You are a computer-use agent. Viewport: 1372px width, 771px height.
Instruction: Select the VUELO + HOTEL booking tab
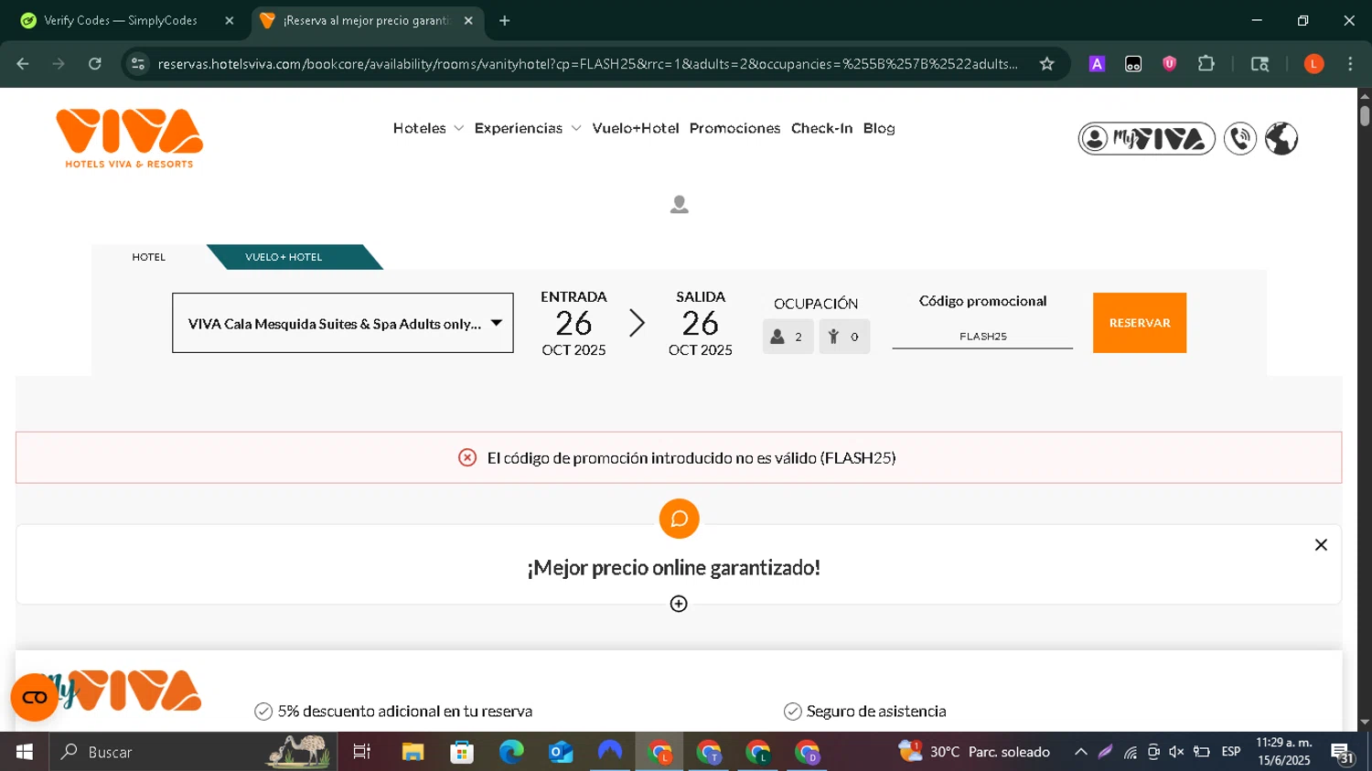click(x=284, y=257)
